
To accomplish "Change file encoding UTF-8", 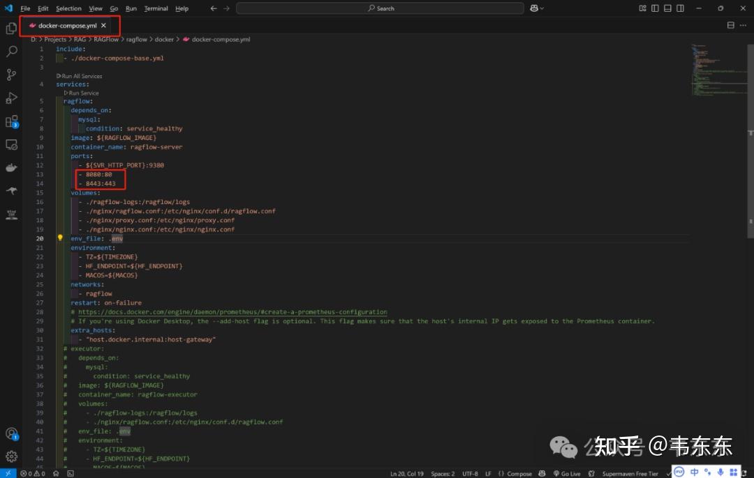I will coord(470,474).
